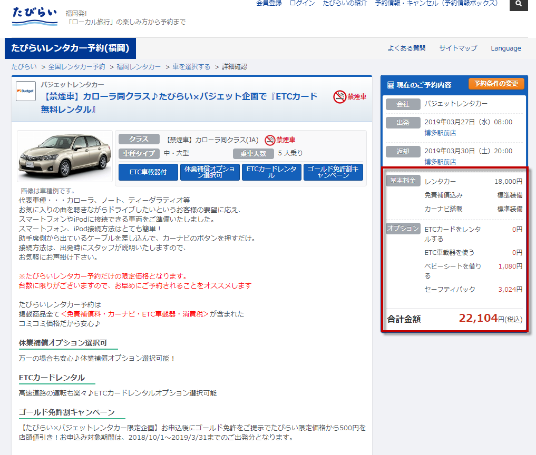Image resolution: width=536 pixels, height=455 pixels.
Task: Click the ETC車載器を使う option row
Action: coord(473,252)
